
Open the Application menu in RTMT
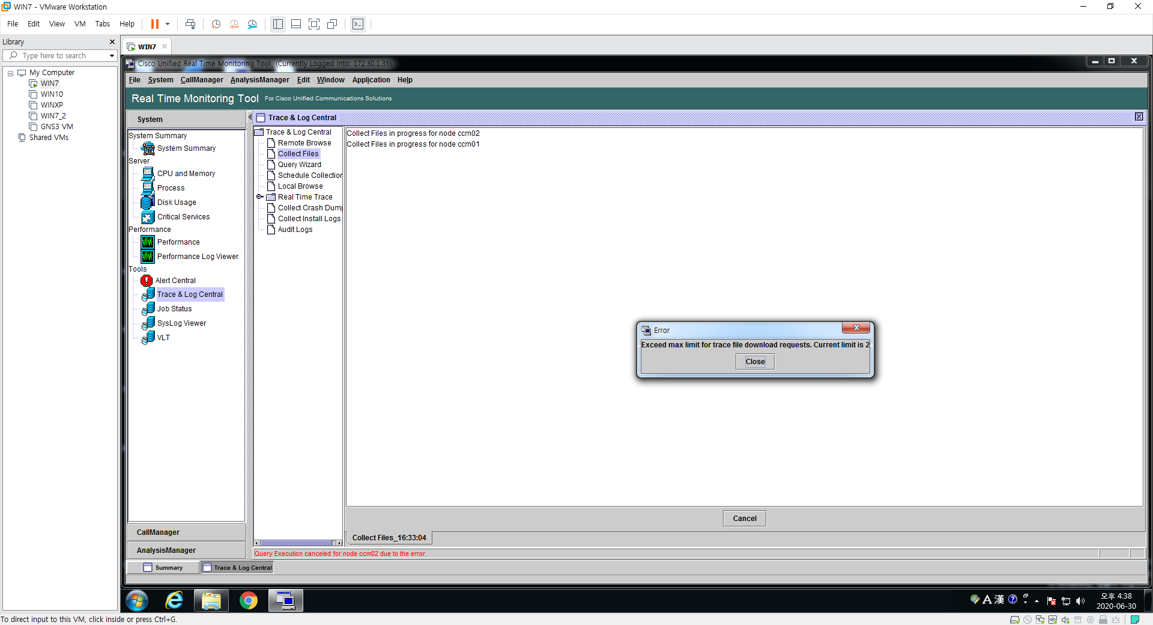pos(371,80)
